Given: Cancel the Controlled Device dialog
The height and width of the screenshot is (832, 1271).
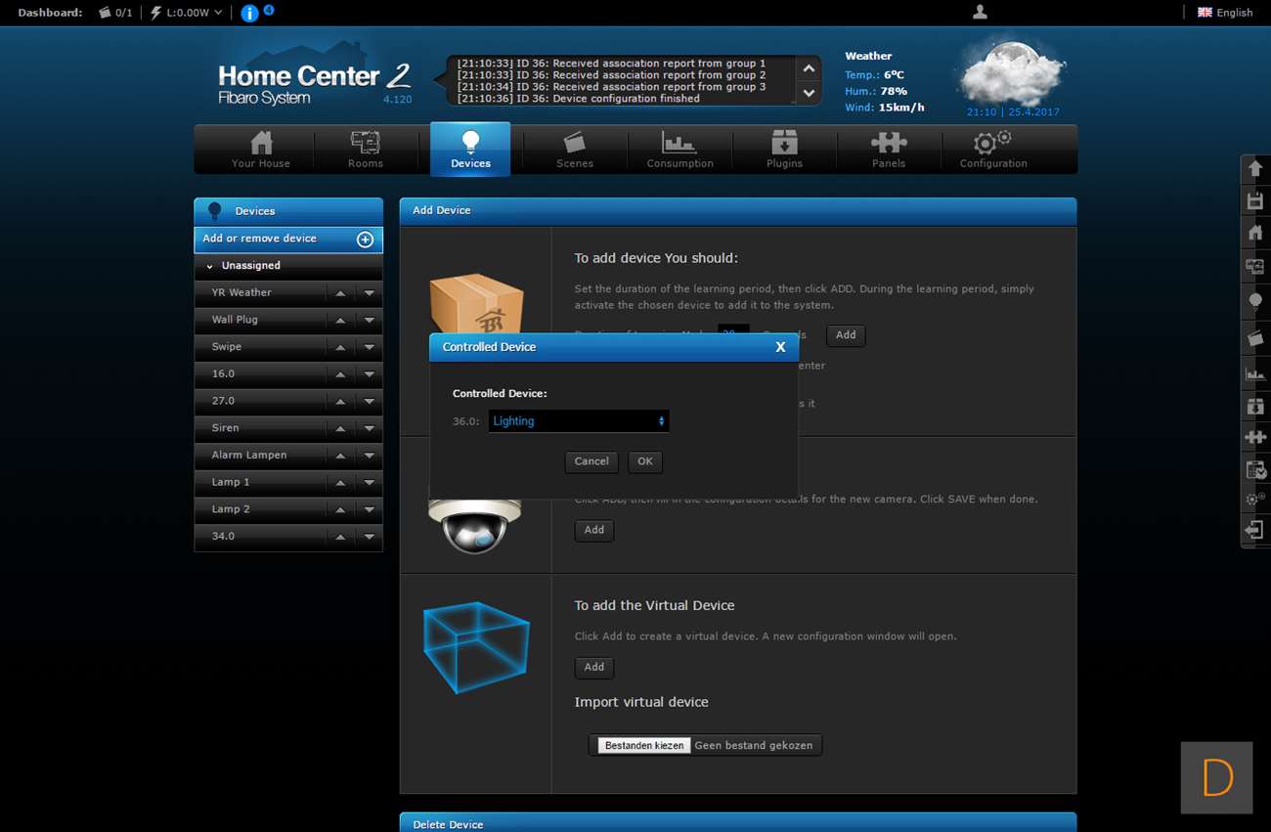Looking at the screenshot, I should click(x=592, y=461).
